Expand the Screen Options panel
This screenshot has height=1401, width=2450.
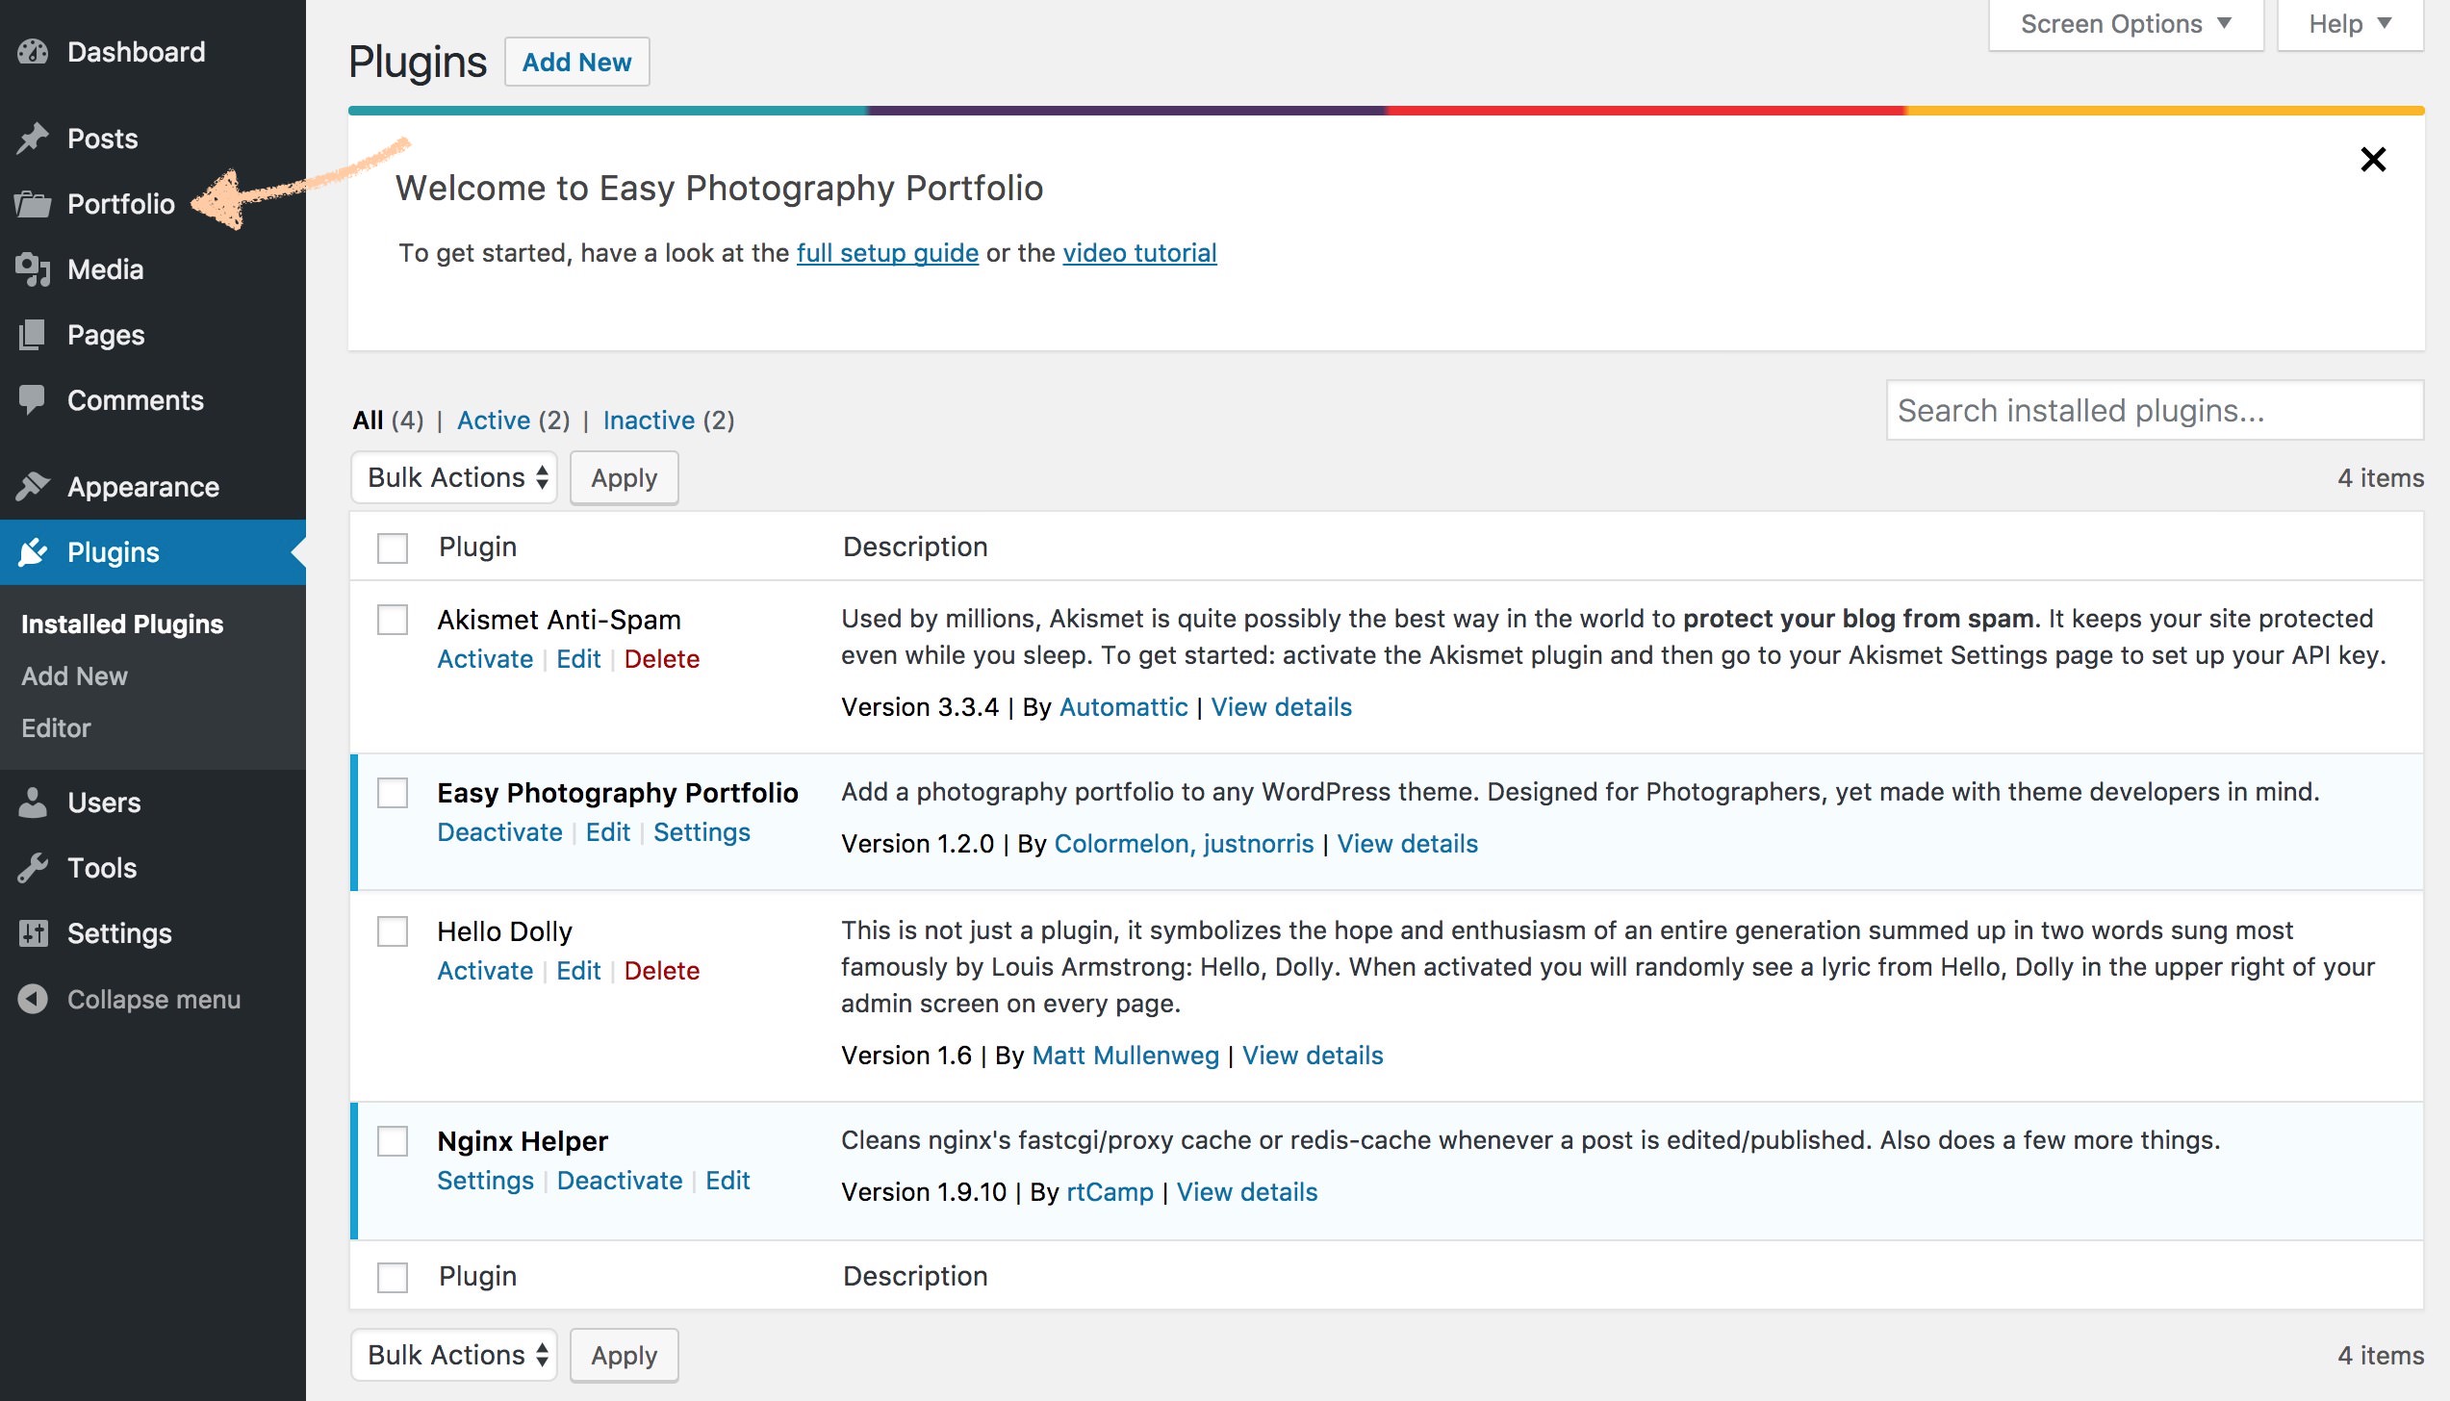pyautogui.click(x=2126, y=24)
